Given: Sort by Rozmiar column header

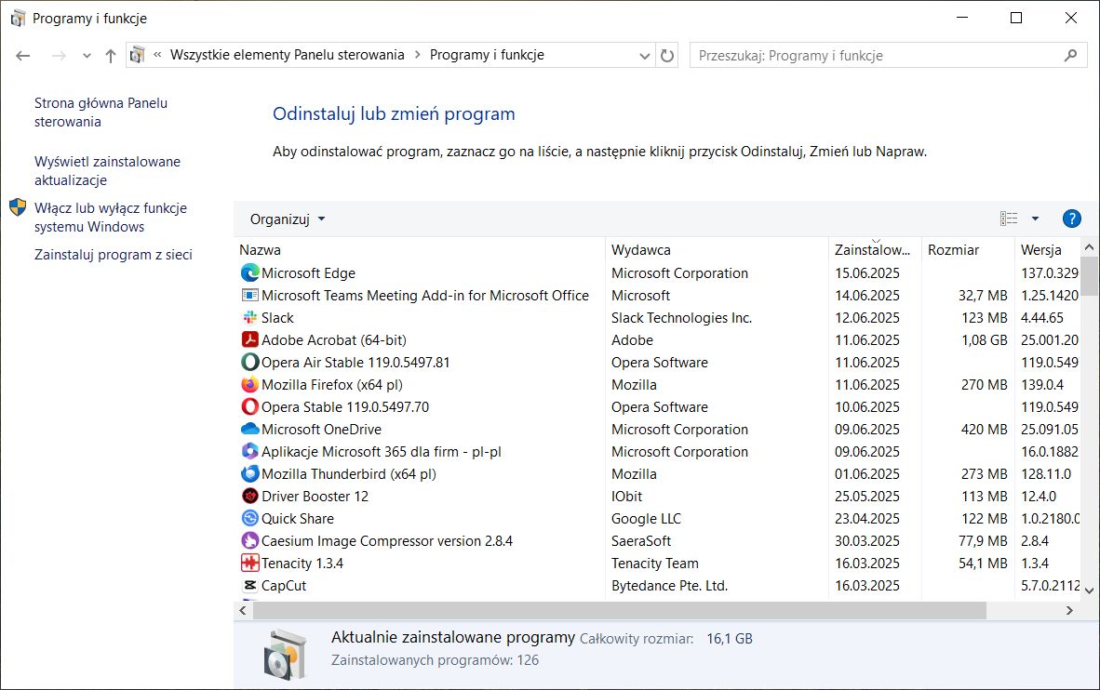Looking at the screenshot, I should [968, 249].
